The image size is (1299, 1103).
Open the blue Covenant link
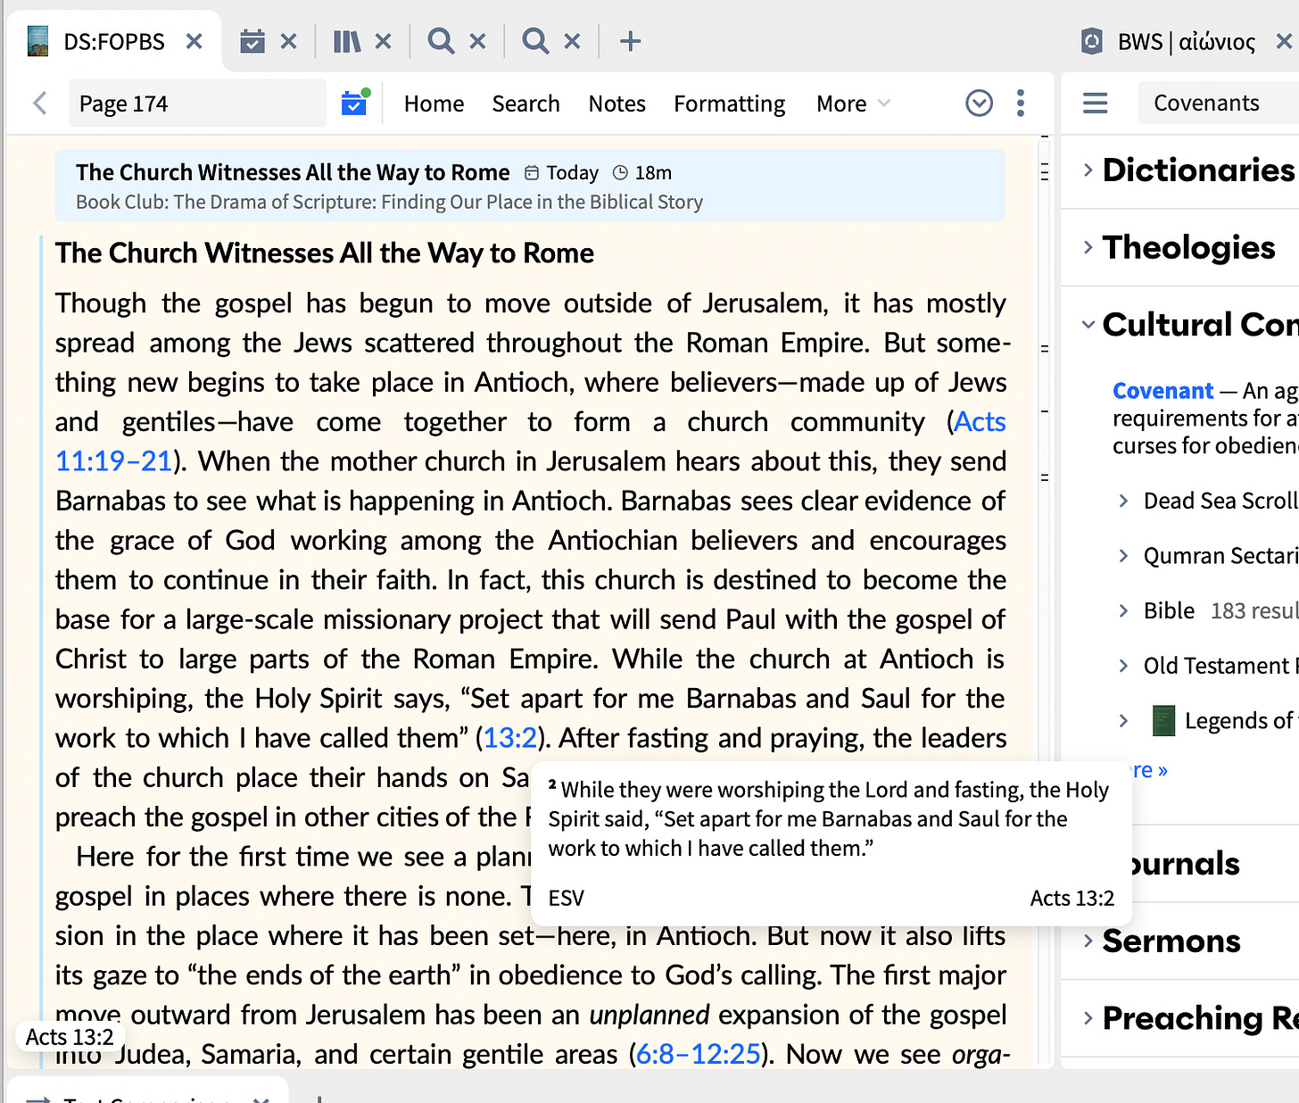coord(1162,391)
